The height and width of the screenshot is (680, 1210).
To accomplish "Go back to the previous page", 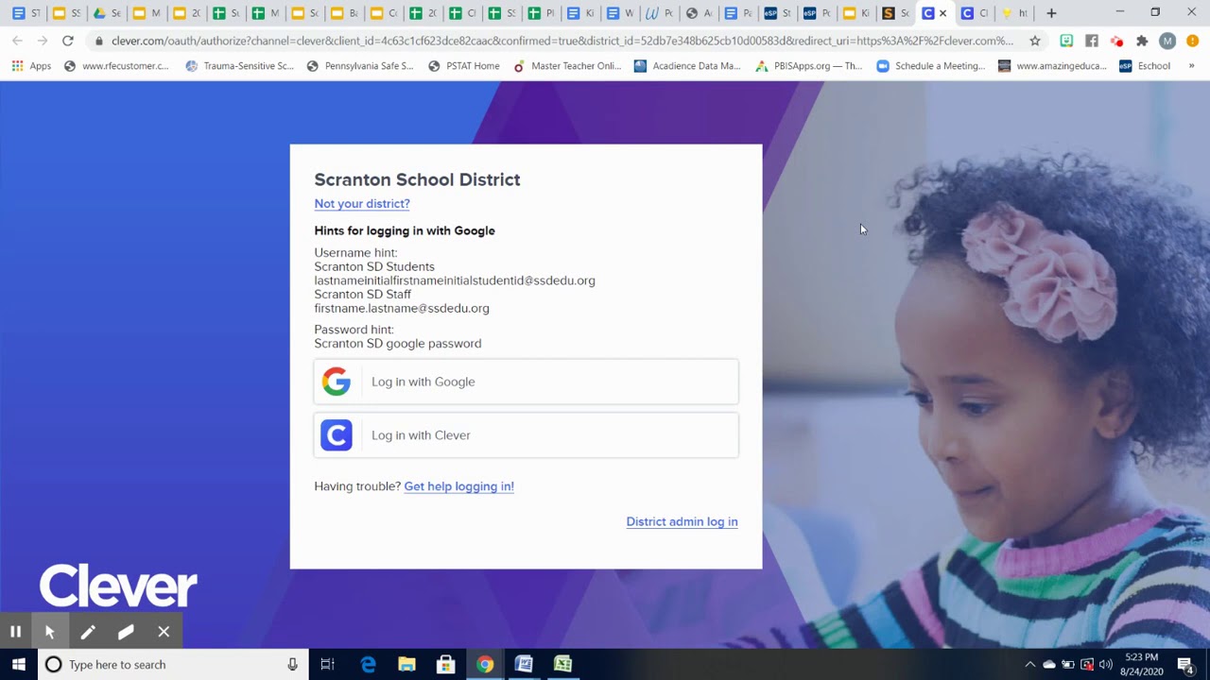I will (17, 41).
